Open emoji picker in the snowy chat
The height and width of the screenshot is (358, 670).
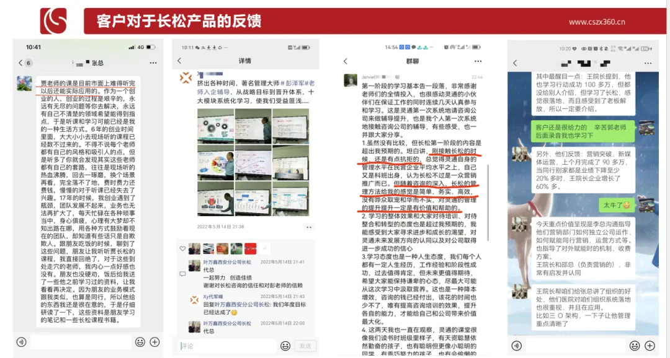(635, 345)
